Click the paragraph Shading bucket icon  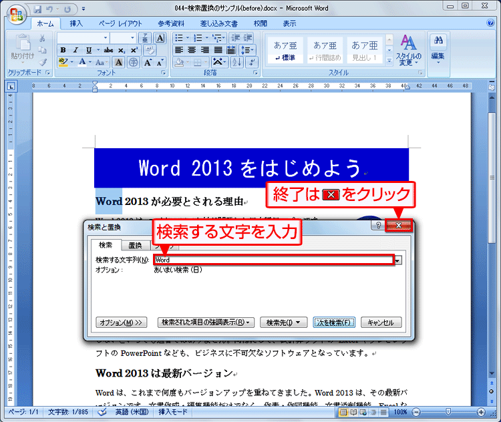[180, 62]
